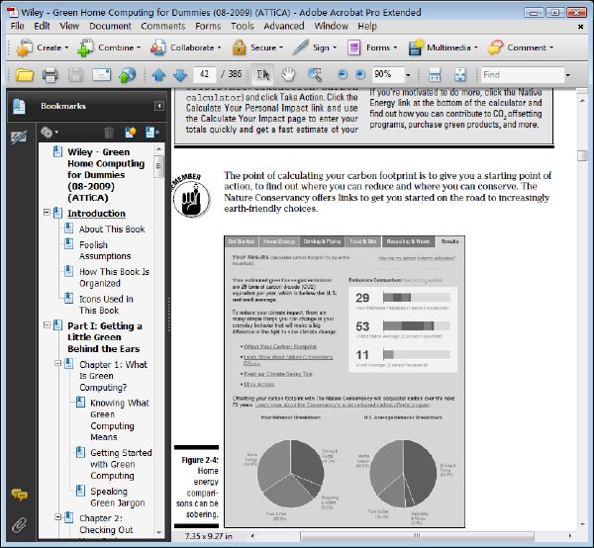Open the Document menu
This screenshot has height=548, width=594.
(110, 26)
